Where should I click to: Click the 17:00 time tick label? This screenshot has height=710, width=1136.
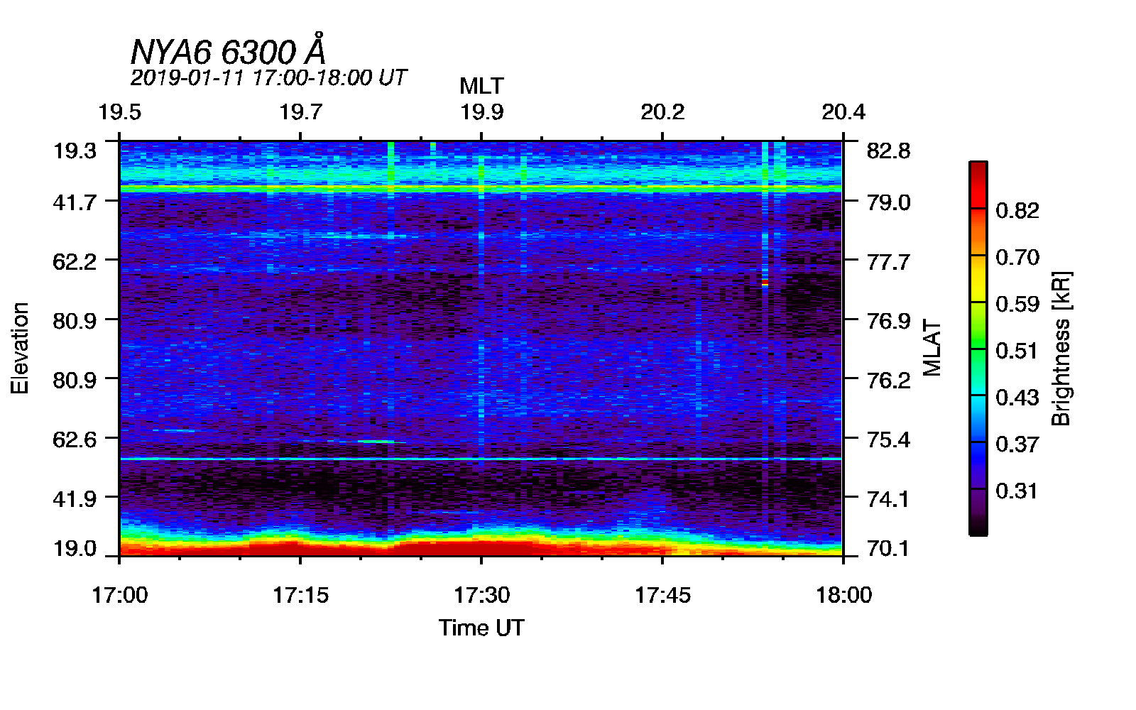click(119, 594)
